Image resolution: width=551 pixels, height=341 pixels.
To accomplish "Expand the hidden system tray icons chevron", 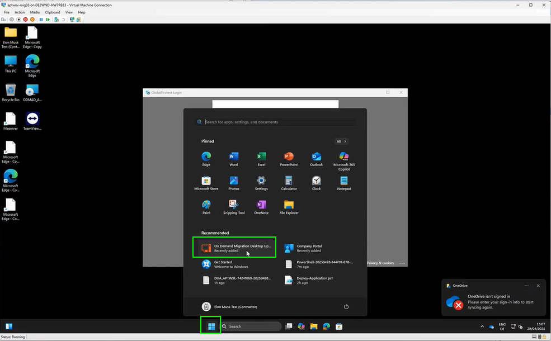I will (482, 326).
